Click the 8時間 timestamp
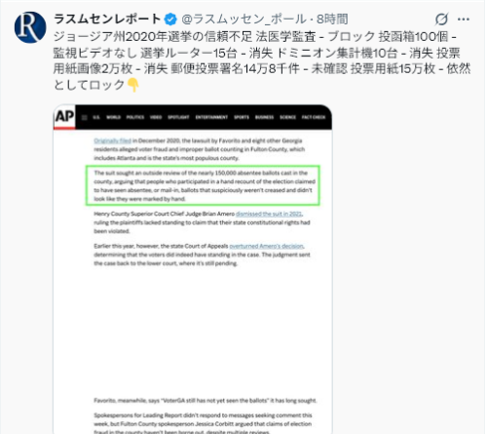Screen dimensions: 487x434 (x=332, y=20)
